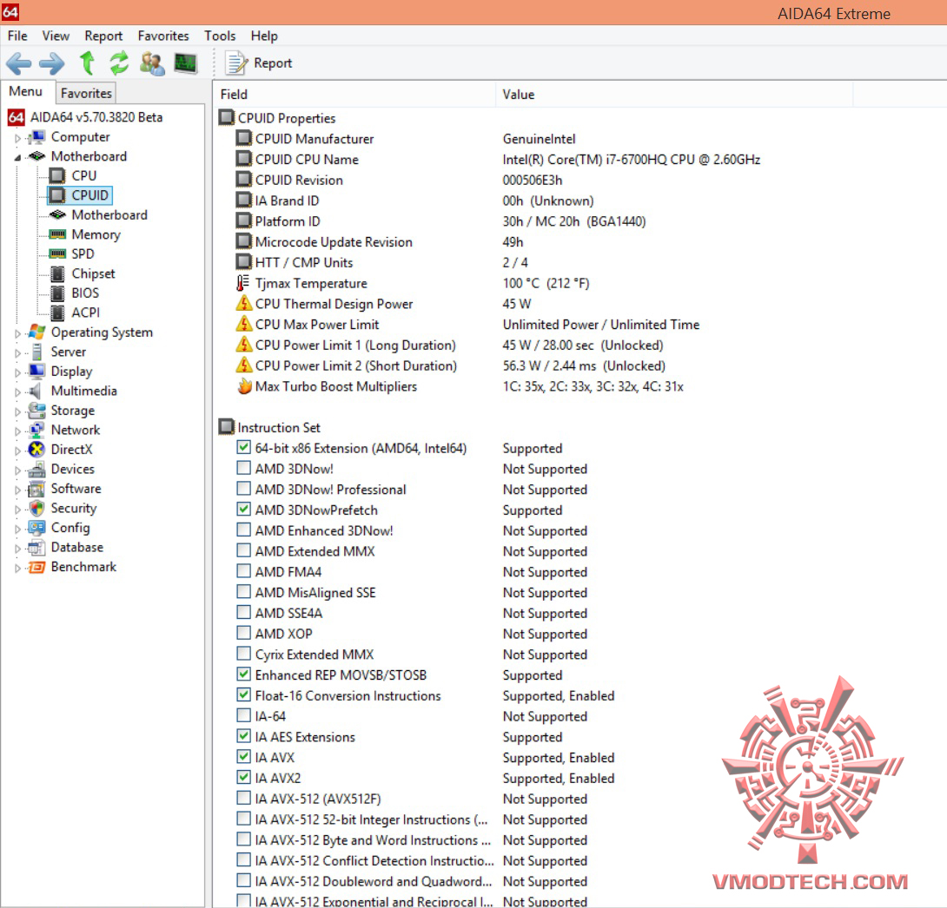Toggle Enhanced REP MOVSB/STOSB checkbox
947x908 pixels.
coord(243,674)
